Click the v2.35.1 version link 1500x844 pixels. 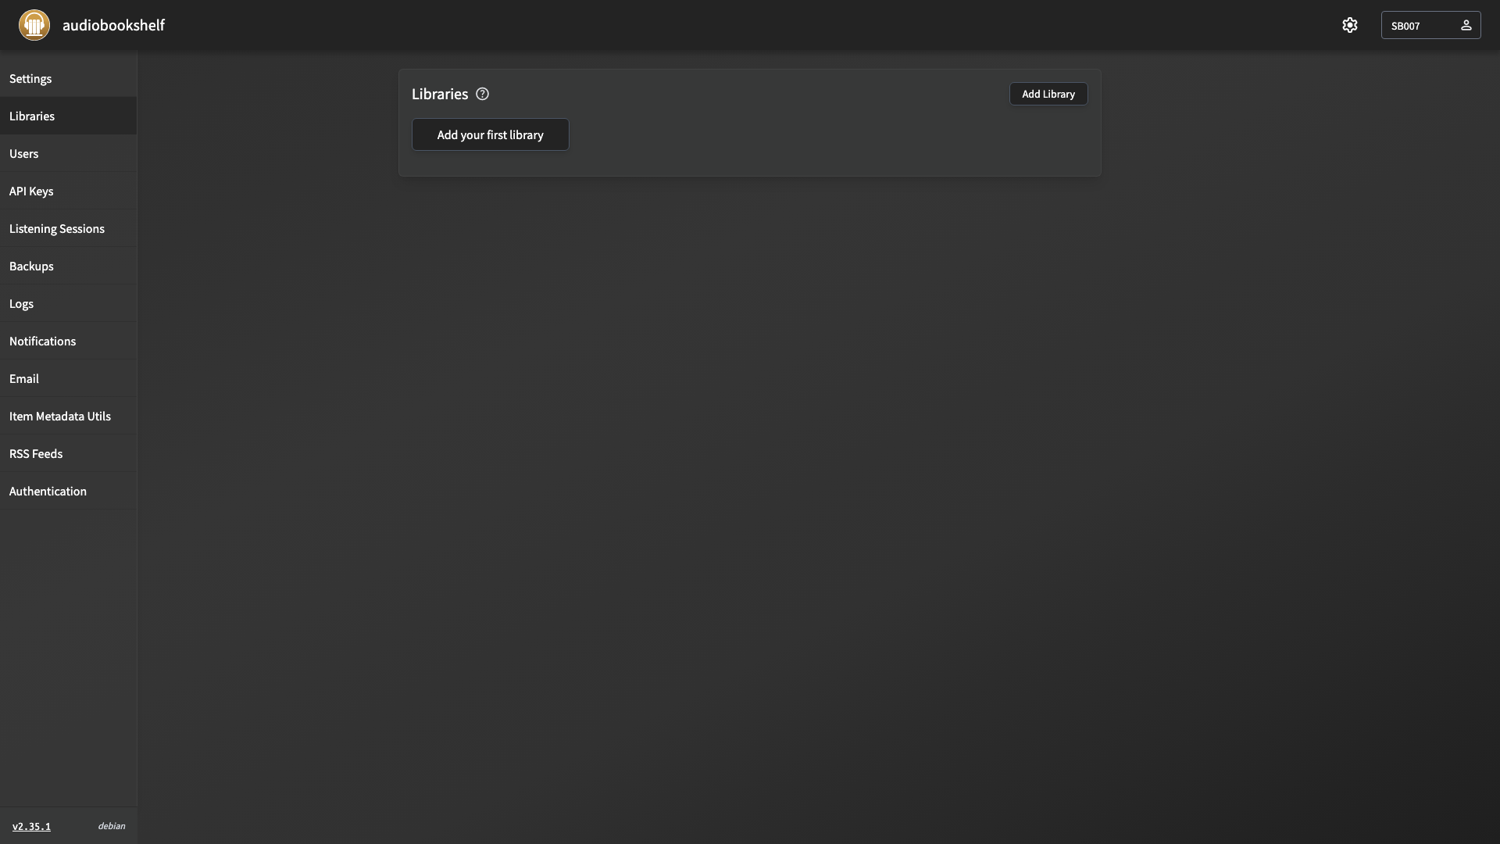(x=31, y=826)
